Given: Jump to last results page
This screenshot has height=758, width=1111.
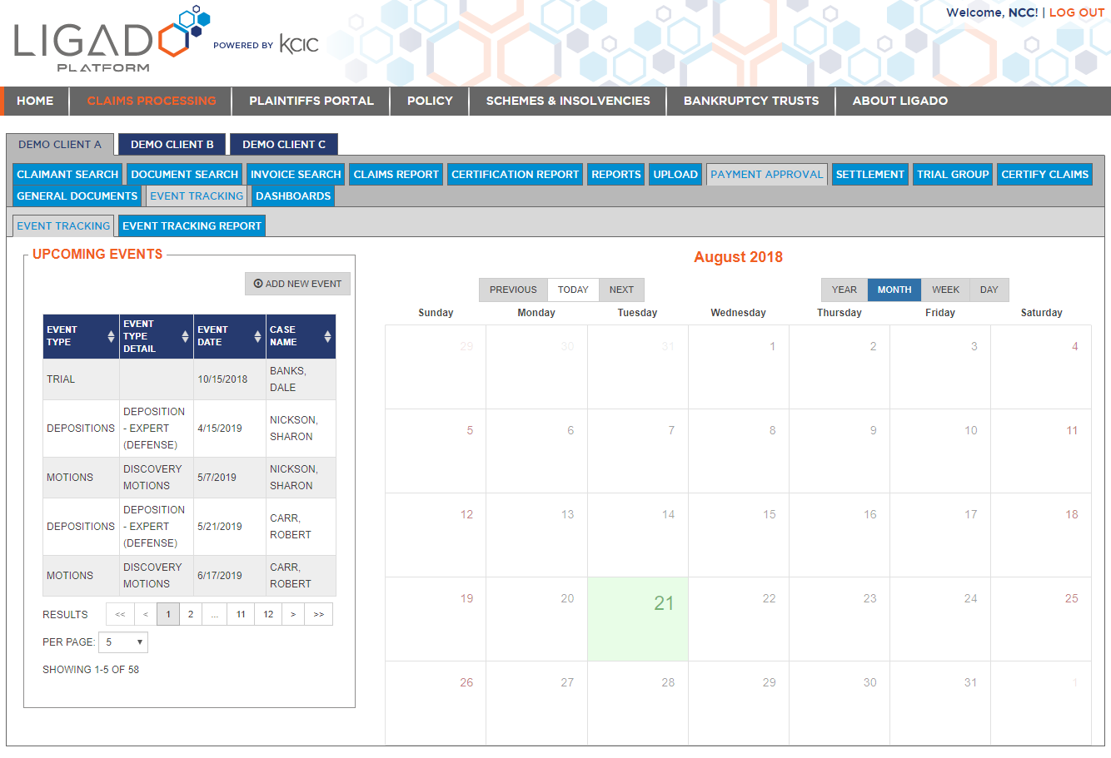Looking at the screenshot, I should click(319, 614).
